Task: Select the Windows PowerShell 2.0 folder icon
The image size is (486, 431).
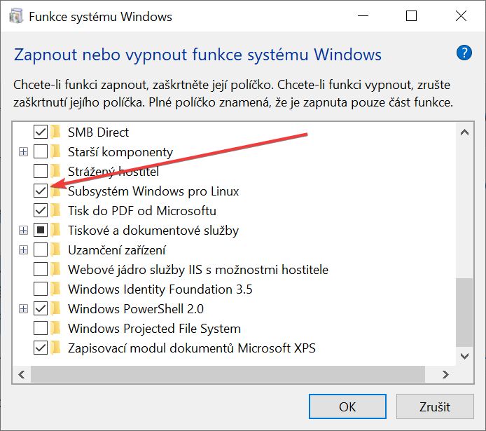Action: point(55,308)
